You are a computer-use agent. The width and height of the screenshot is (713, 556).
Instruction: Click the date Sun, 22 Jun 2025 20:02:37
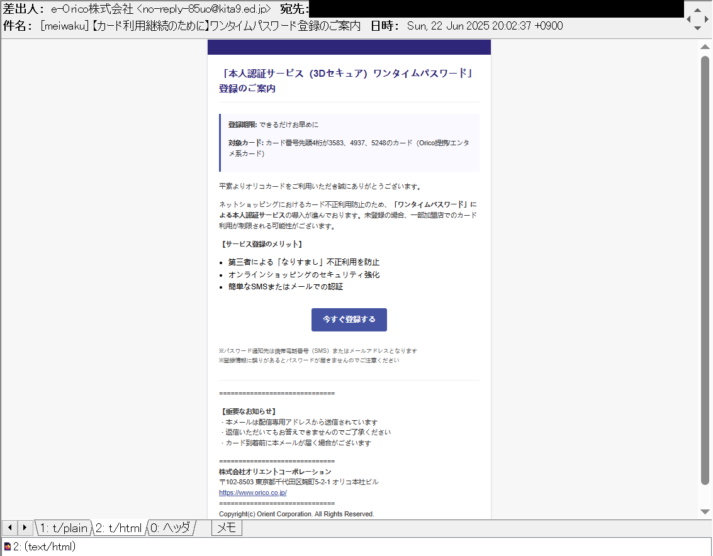tap(485, 26)
